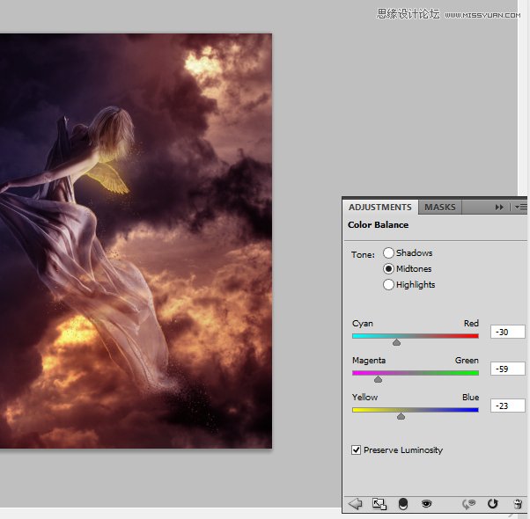Select the Shadows tone radio button
Viewport: 530px width, 519px height.
[388, 253]
